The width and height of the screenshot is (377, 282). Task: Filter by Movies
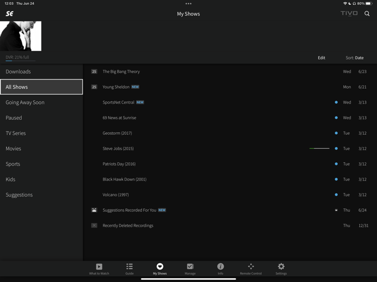[41, 148]
